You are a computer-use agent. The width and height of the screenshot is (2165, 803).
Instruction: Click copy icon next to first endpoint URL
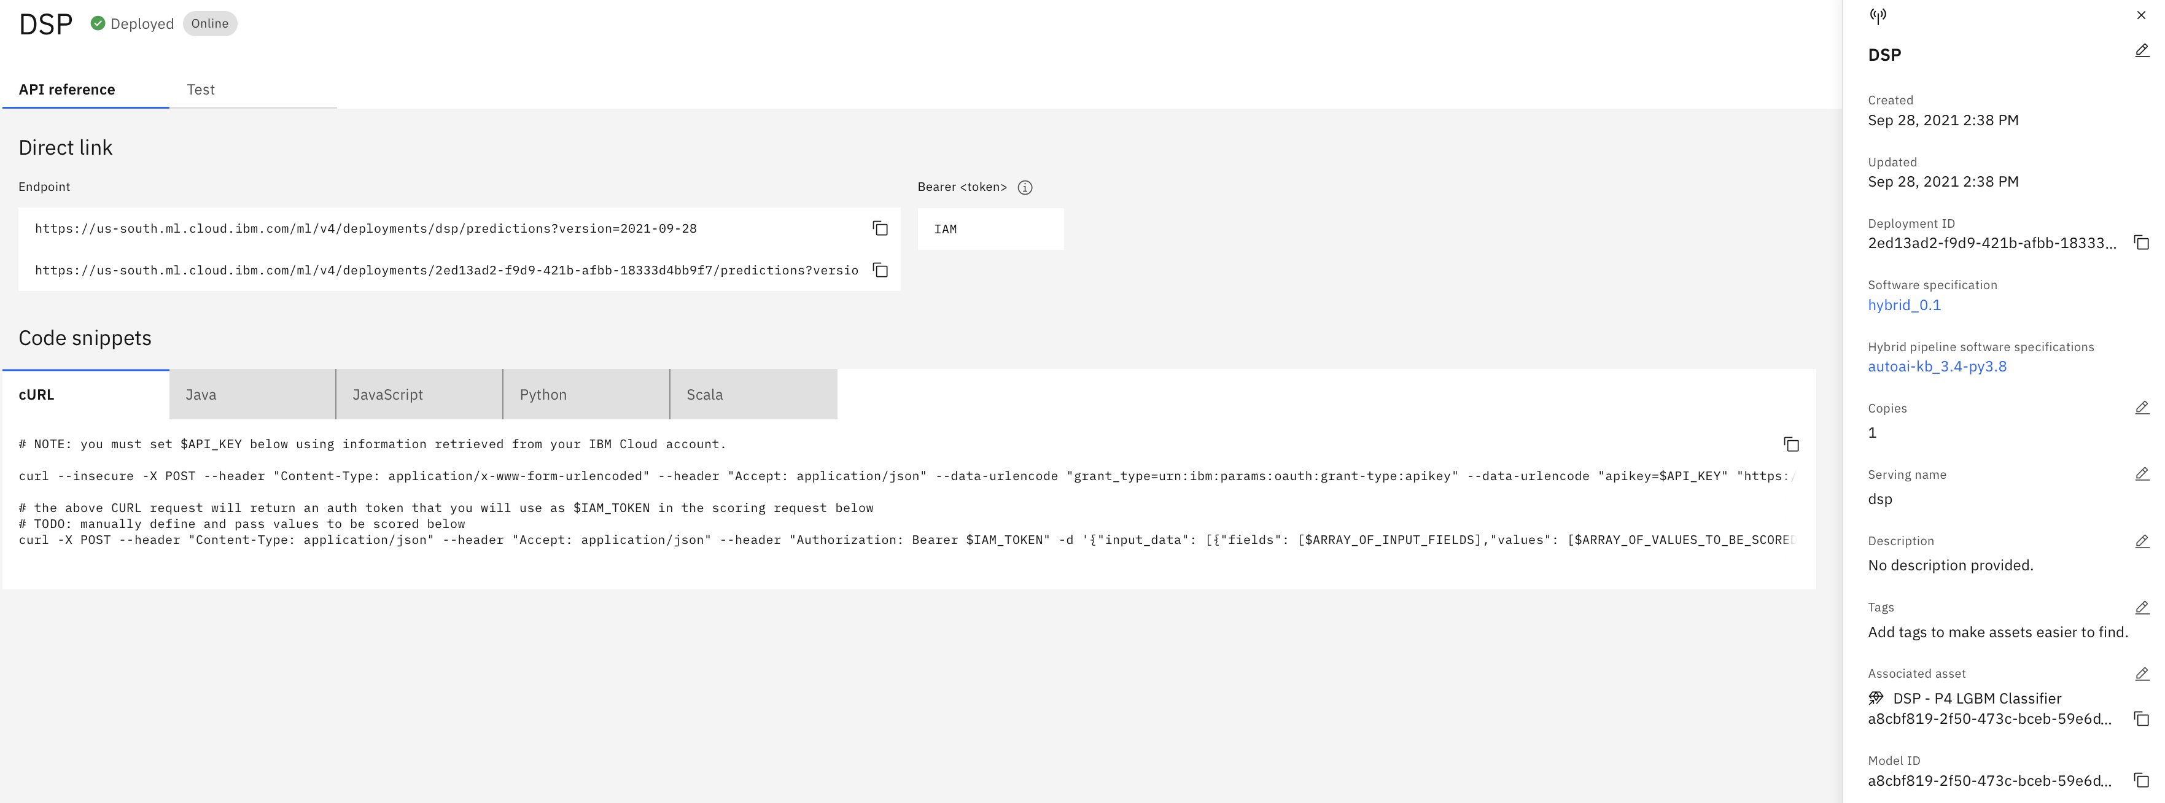pyautogui.click(x=881, y=228)
